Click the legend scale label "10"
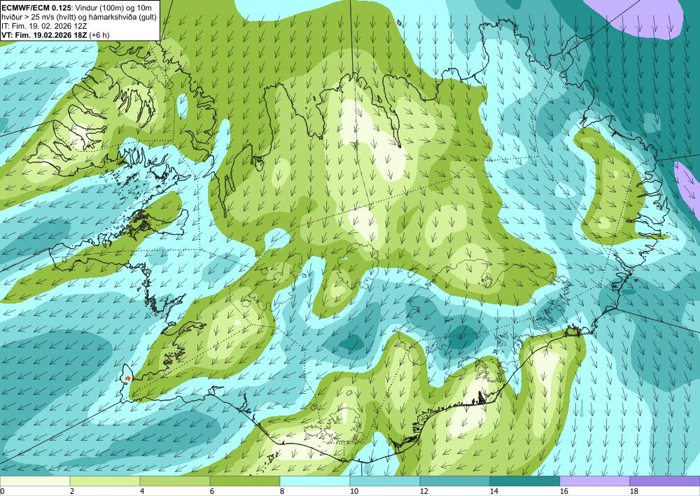 pyautogui.click(x=353, y=491)
